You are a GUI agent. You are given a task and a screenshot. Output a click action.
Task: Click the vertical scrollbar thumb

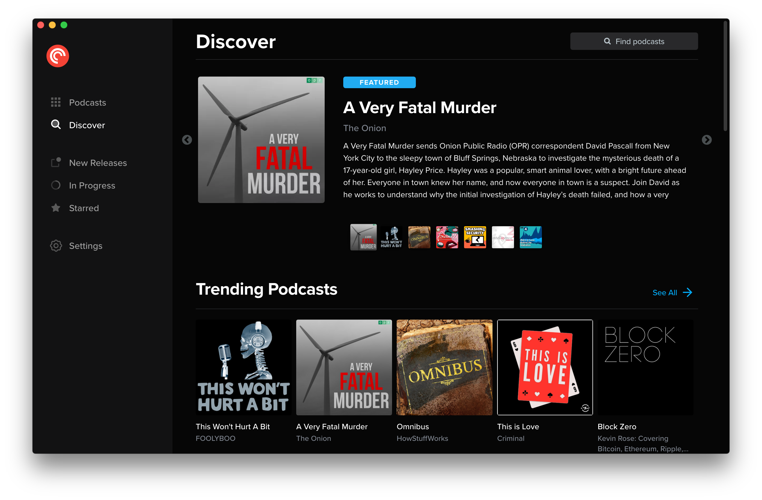[x=725, y=76]
